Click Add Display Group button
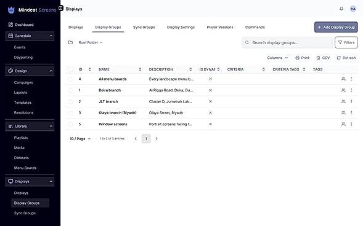Image resolution: width=363 pixels, height=226 pixels. [x=336, y=27]
